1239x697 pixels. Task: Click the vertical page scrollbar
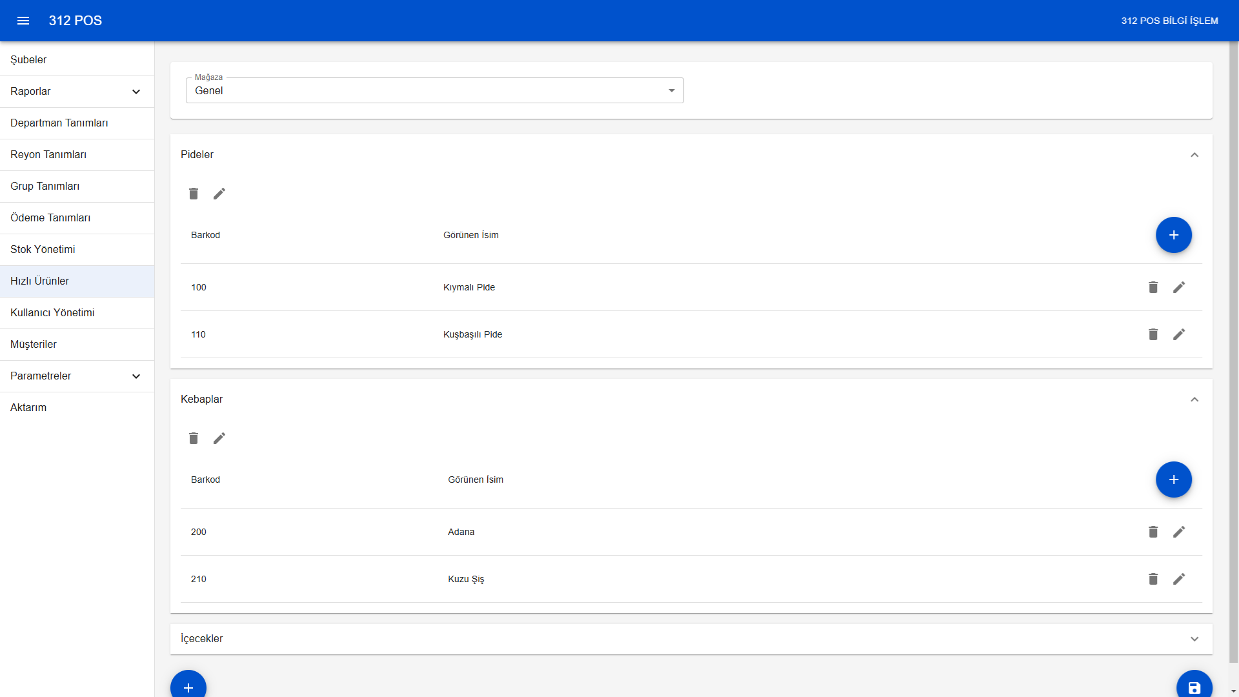click(x=1233, y=348)
